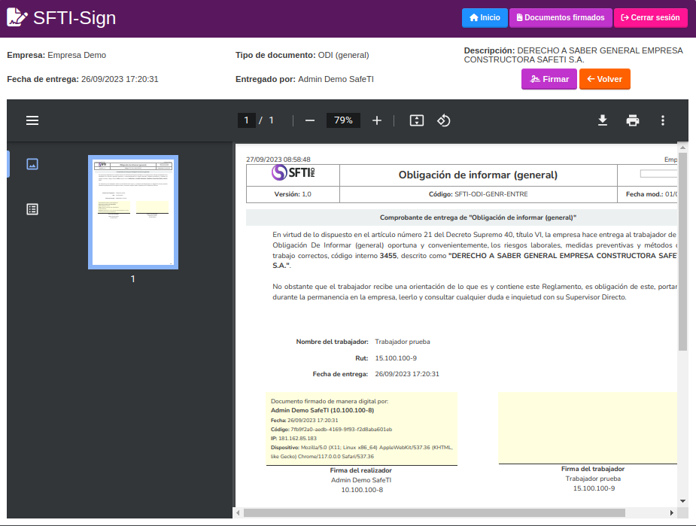Screen dimensions: 696x526
Task: Rotate the document counterclockwise
Action: tap(443, 120)
